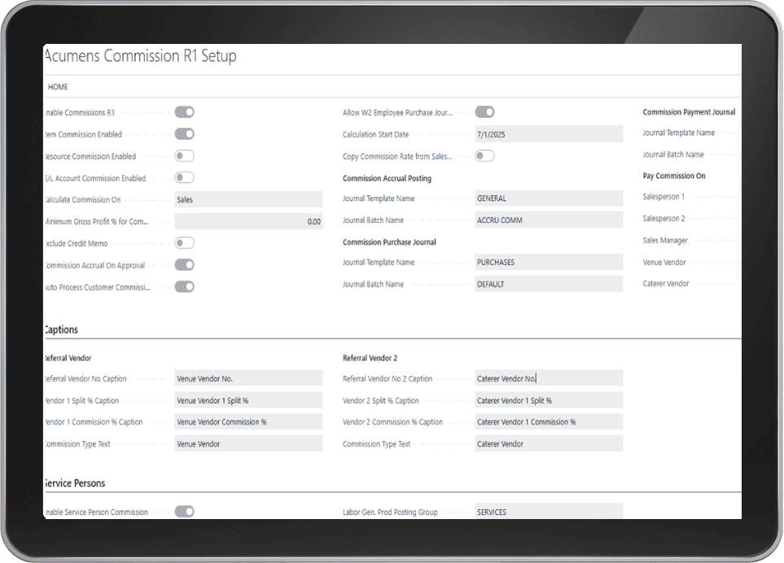
Task: Toggle Allow W2 Employee Purchase Journal
Action: click(484, 112)
